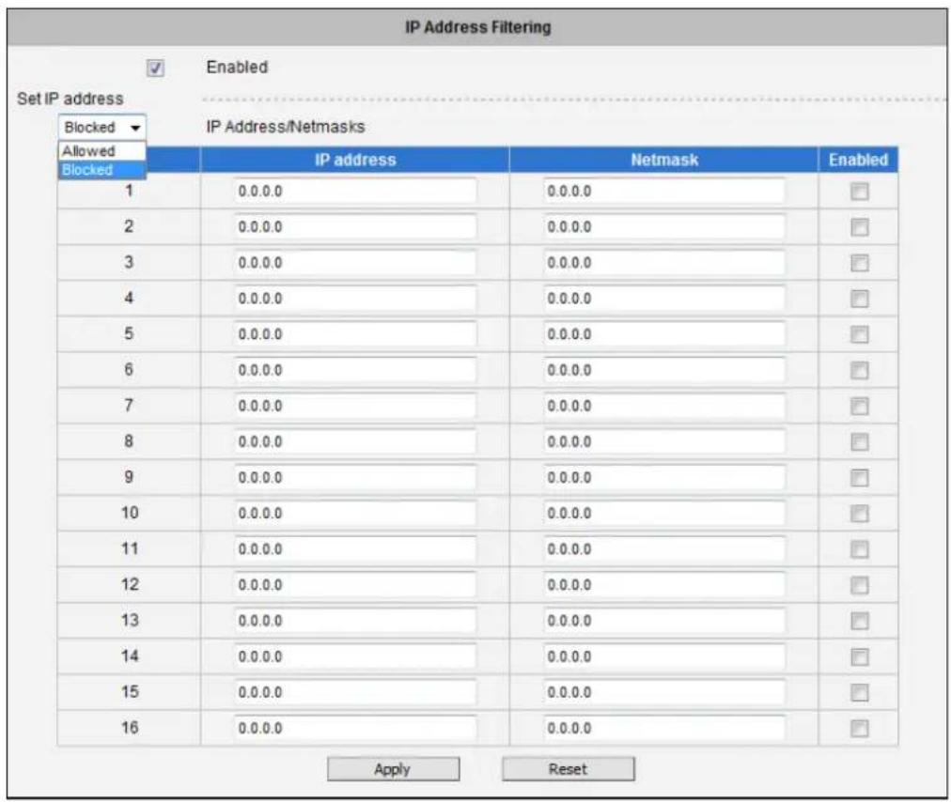Focus the Netmask field in row 10

pos(664,514)
